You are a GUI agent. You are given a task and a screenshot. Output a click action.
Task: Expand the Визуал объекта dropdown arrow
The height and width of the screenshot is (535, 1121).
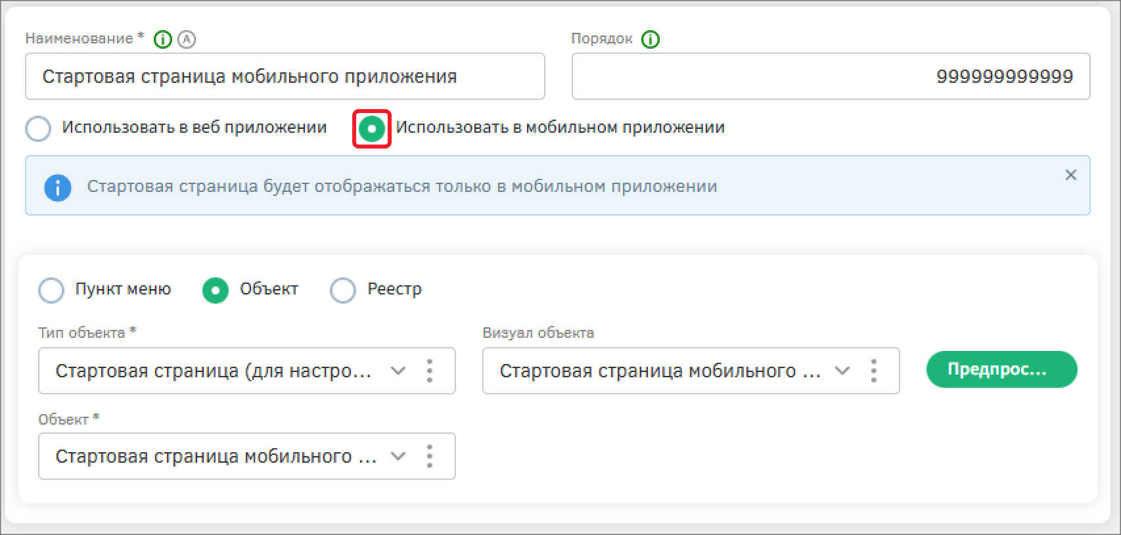(842, 371)
